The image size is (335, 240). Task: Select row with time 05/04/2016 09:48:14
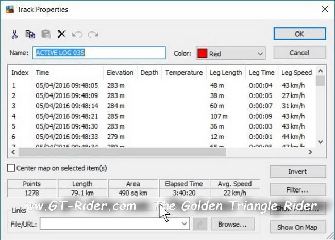(x=162, y=106)
